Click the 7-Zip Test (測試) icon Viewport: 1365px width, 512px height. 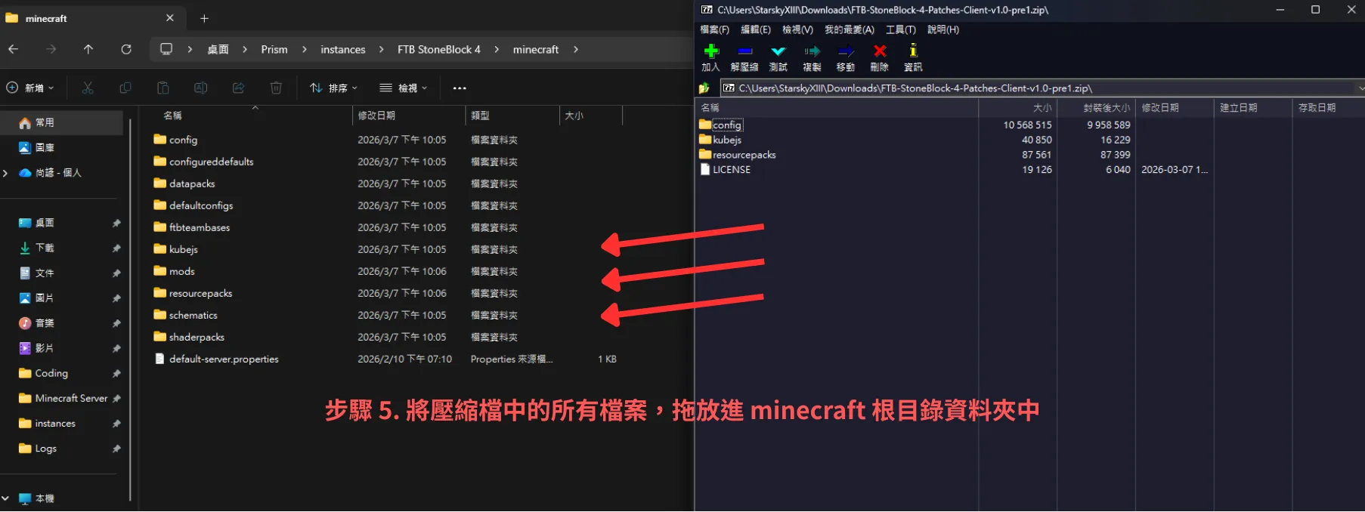tap(778, 52)
